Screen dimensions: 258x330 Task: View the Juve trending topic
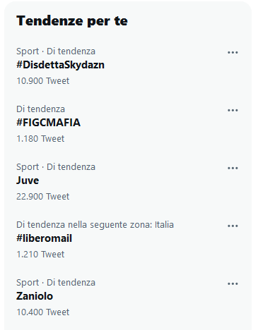(x=28, y=181)
